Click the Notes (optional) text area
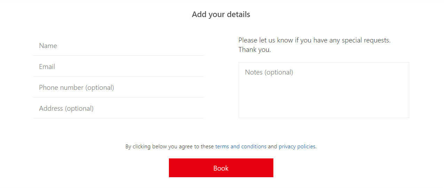 click(x=324, y=90)
